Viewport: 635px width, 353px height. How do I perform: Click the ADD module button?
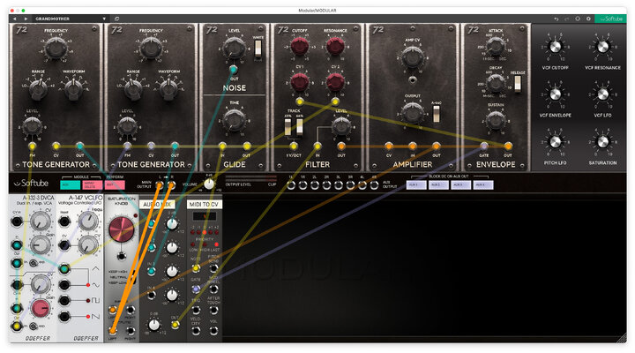70,185
